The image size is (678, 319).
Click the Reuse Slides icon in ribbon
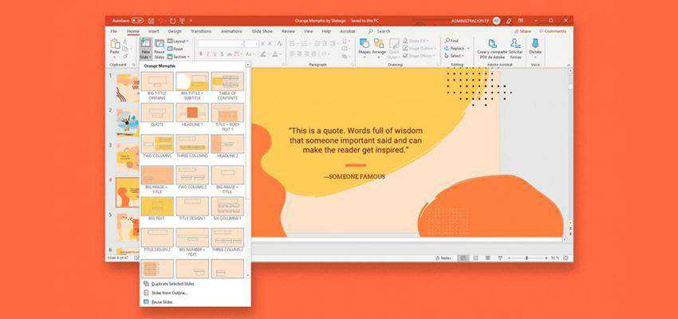click(159, 47)
